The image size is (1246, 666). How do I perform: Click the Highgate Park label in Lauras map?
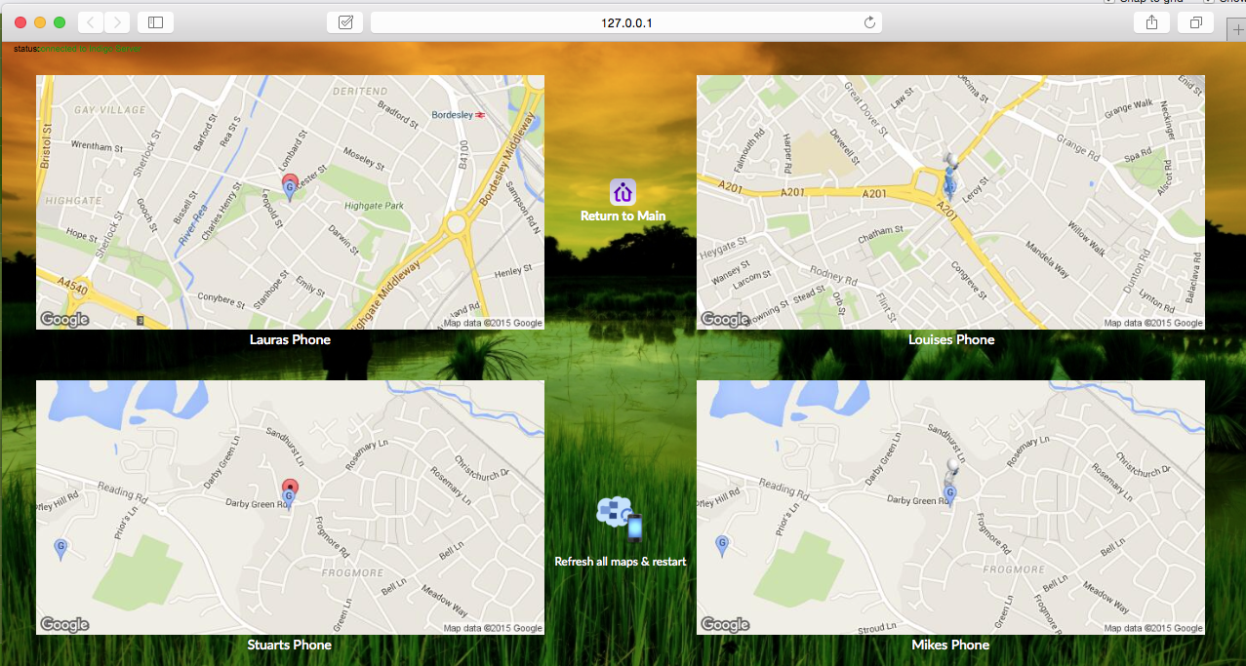[374, 206]
